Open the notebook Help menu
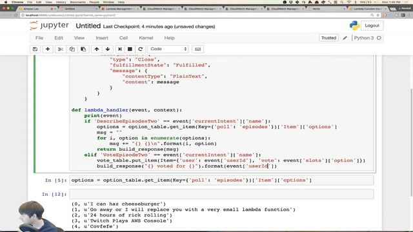Screen dimensions: 413x232 point(169,38)
